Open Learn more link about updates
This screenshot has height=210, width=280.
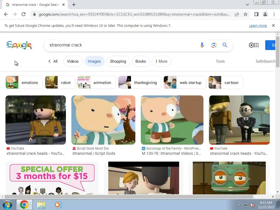pos(258,25)
